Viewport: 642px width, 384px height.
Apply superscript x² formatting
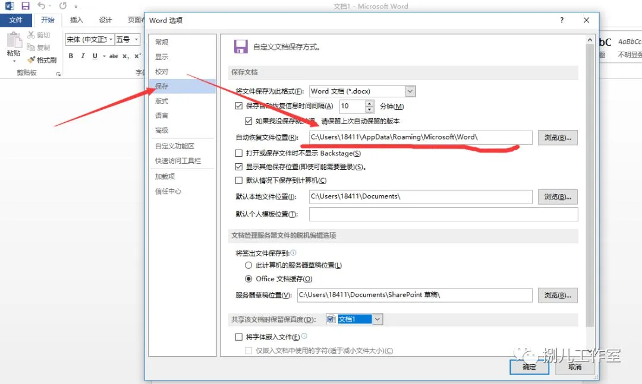137,56
